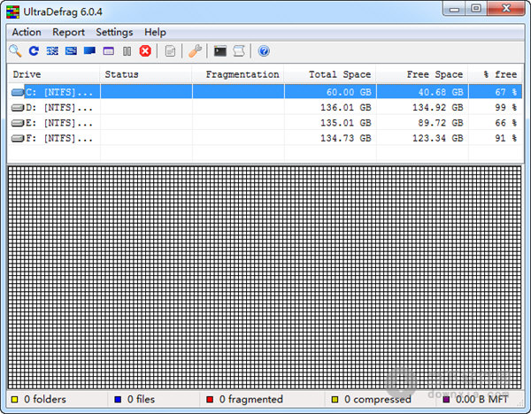Viewport: 531px width, 414px height.
Task: Start defragmentation with the Defragment icon
Action: (52, 51)
